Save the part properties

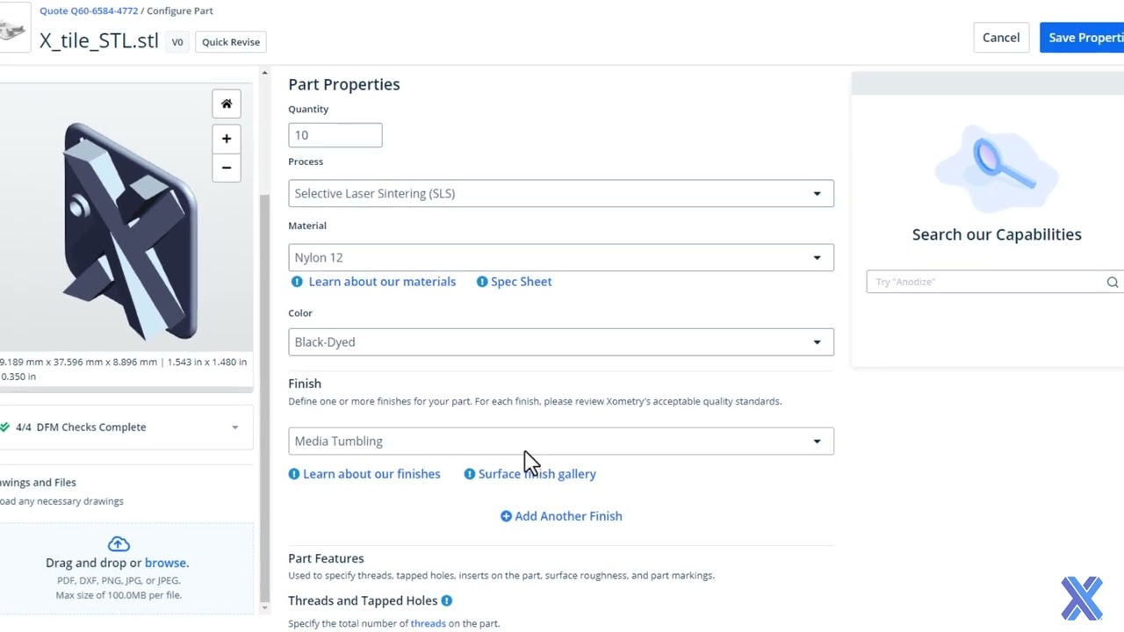tap(1084, 38)
